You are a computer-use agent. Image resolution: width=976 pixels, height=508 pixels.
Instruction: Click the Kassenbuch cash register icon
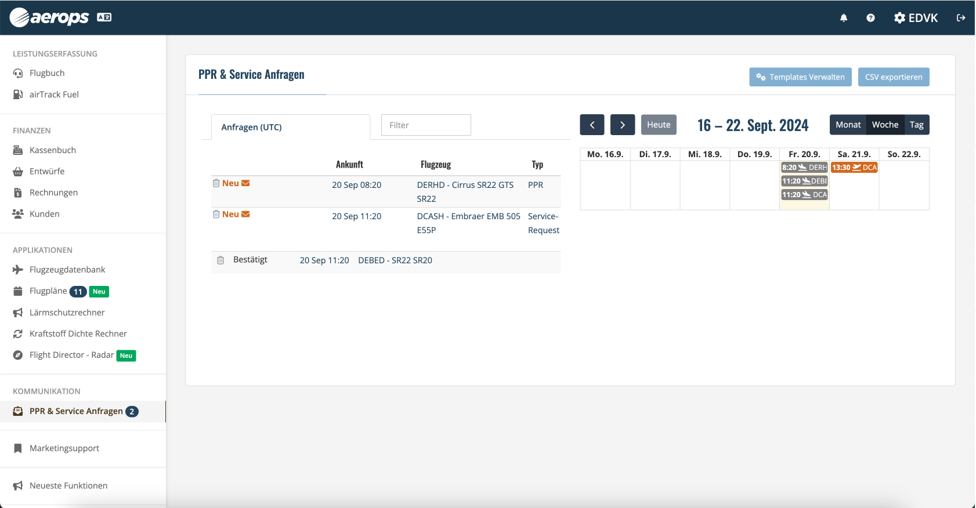(x=18, y=150)
